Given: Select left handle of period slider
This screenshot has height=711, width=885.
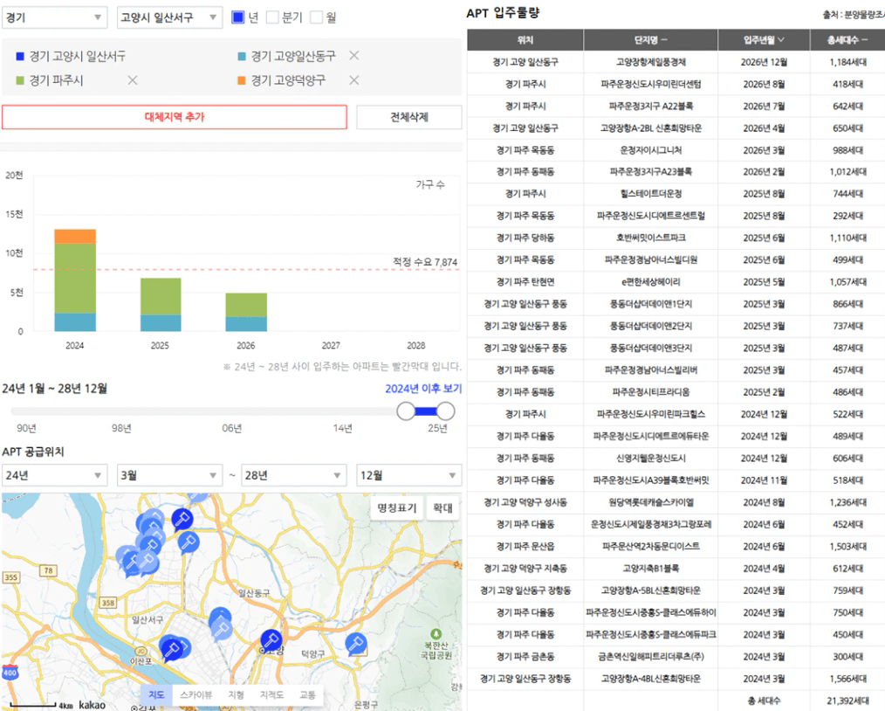Looking at the screenshot, I should (406, 411).
